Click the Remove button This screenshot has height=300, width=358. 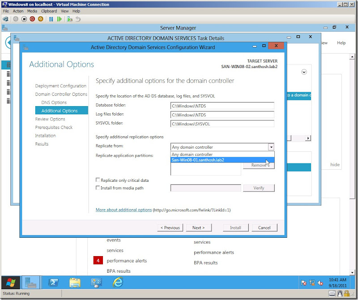coord(259,165)
